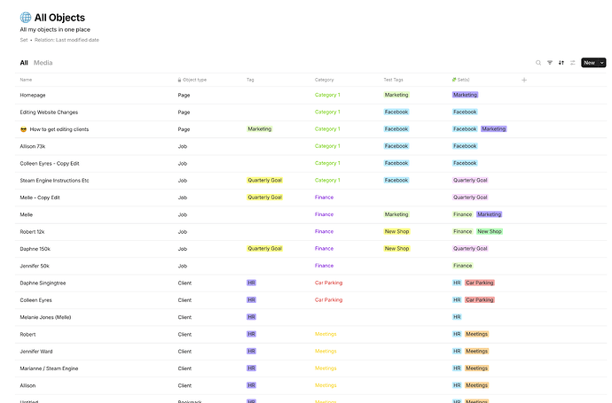Open the filter icon in toolbar
Image resolution: width=612 pixels, height=403 pixels.
click(550, 63)
